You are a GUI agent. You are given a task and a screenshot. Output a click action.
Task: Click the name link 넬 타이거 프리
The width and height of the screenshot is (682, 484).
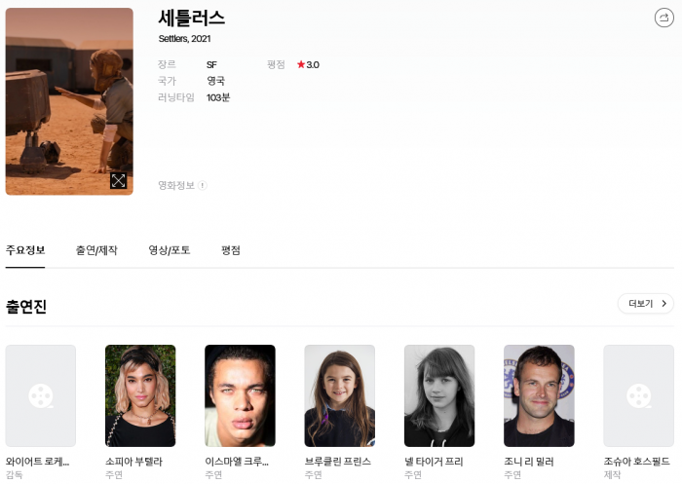(434, 462)
